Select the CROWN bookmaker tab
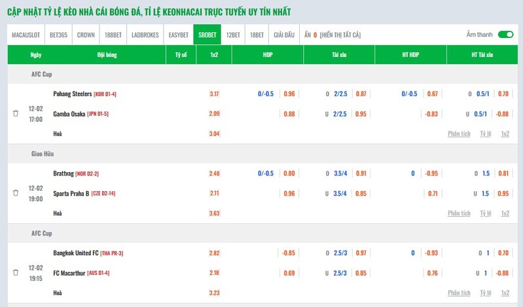The image size is (523, 307). [86, 35]
